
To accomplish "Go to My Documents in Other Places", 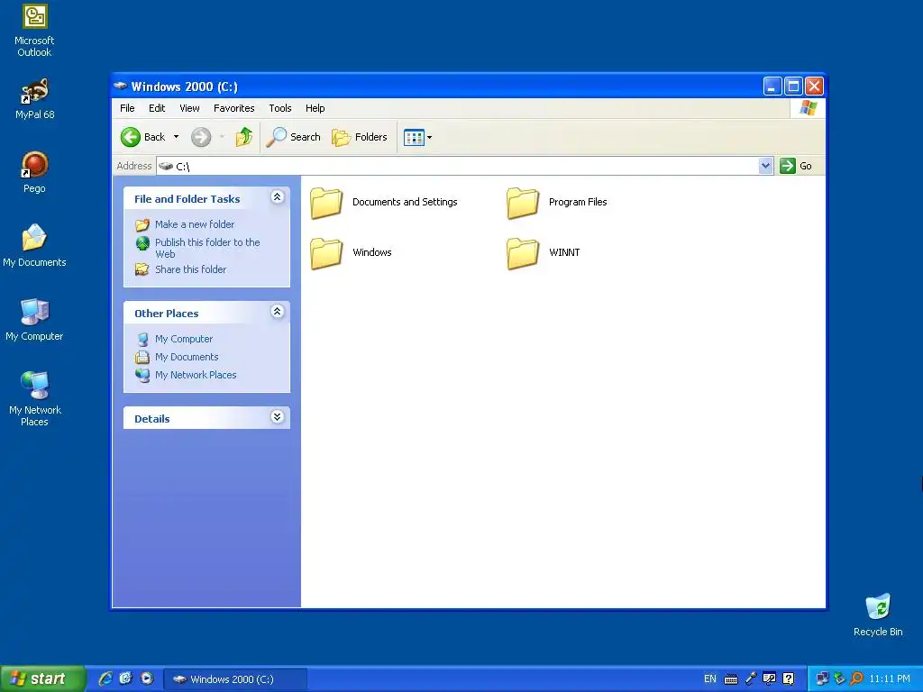I will click(187, 357).
